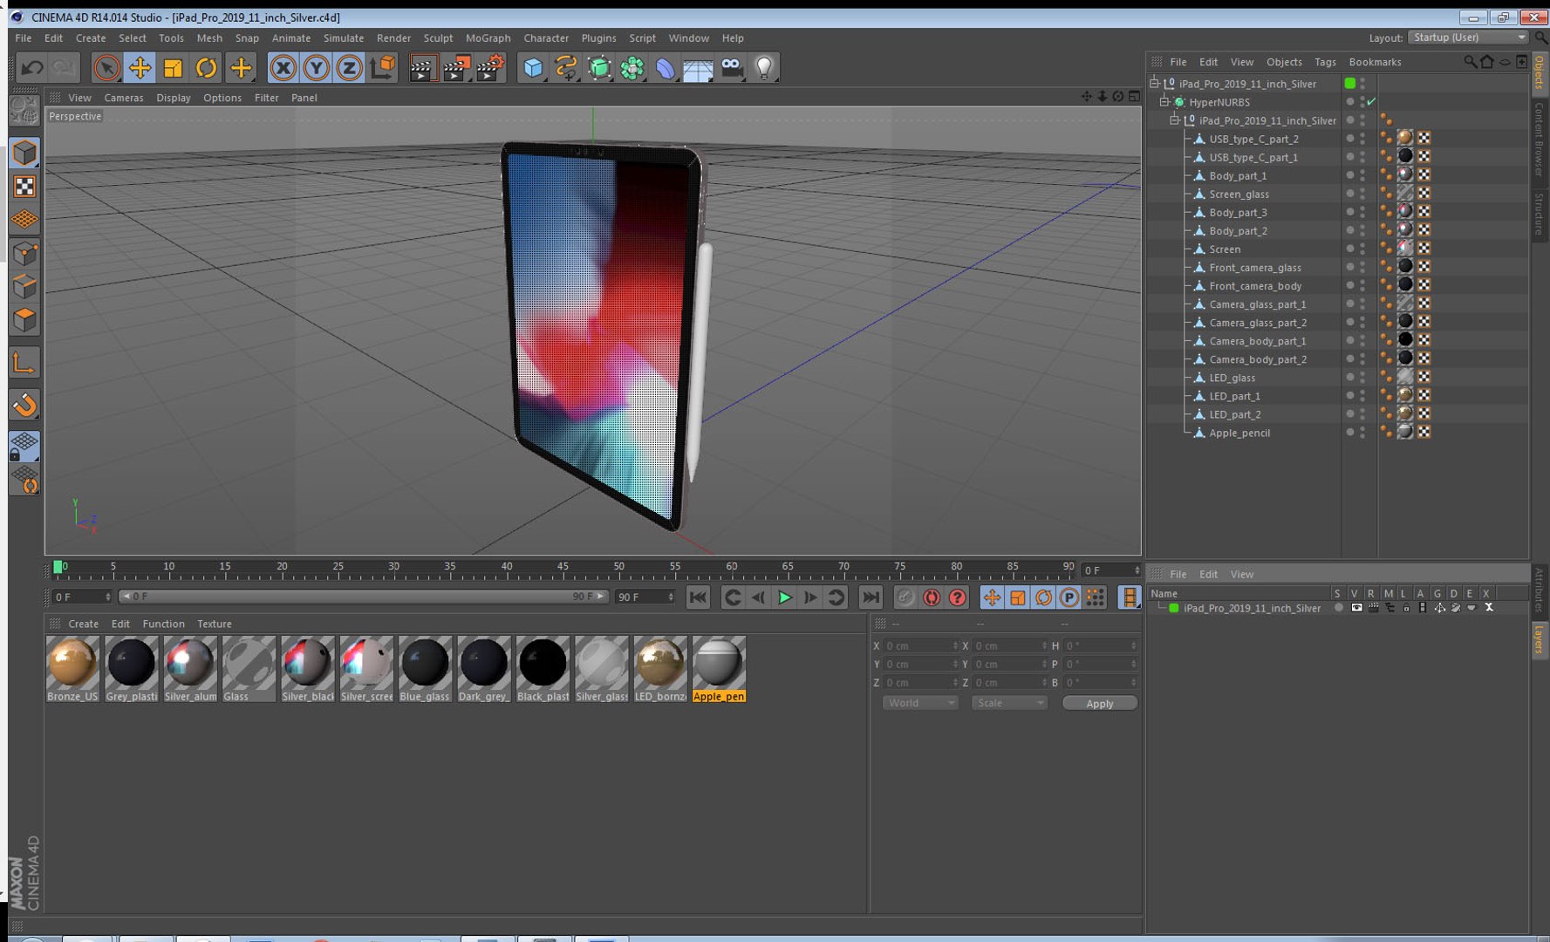Jump to the end of animation
The width and height of the screenshot is (1550, 942).
871,597
